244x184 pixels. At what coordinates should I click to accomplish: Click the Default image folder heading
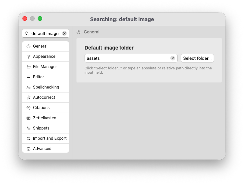point(109,48)
